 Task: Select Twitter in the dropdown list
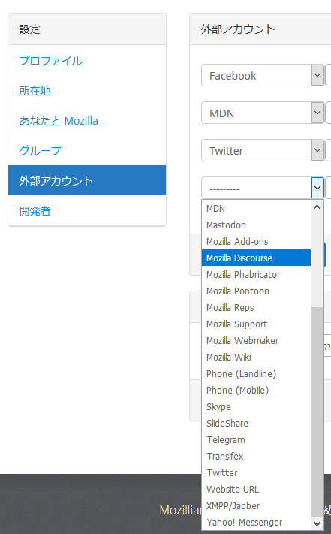click(256, 472)
